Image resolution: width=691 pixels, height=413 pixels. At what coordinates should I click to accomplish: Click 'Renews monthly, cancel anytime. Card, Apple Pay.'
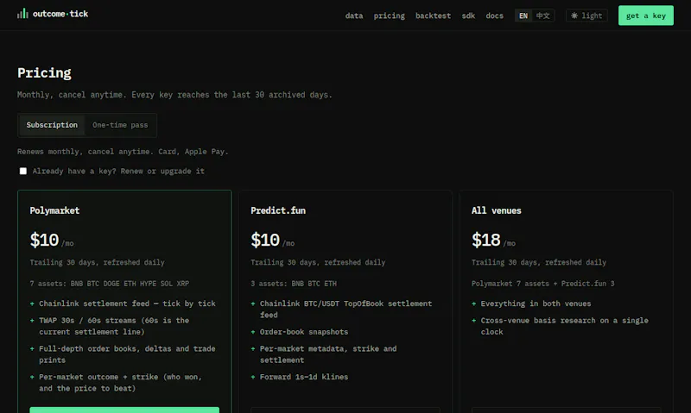pos(123,151)
